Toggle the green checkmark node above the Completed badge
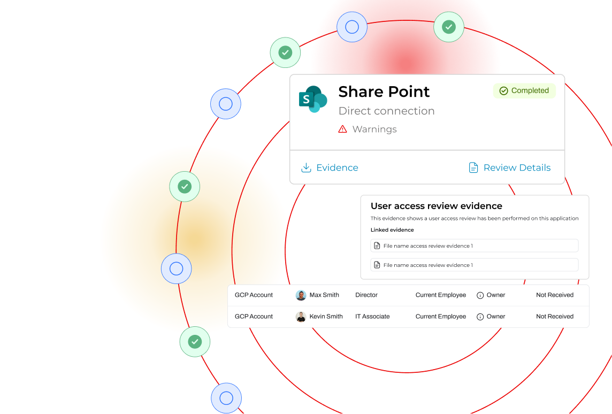 tap(449, 27)
